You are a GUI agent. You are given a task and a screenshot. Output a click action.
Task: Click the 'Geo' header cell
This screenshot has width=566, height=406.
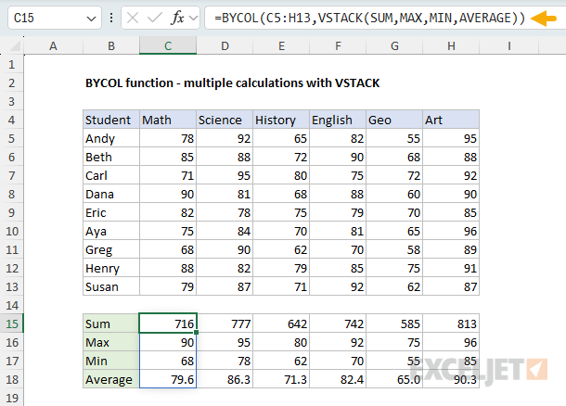[394, 120]
